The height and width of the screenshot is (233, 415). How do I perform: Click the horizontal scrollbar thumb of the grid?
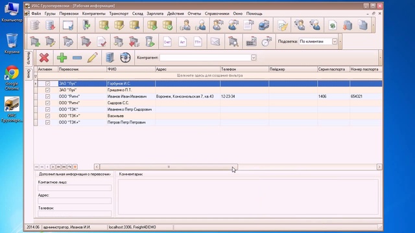point(169,167)
